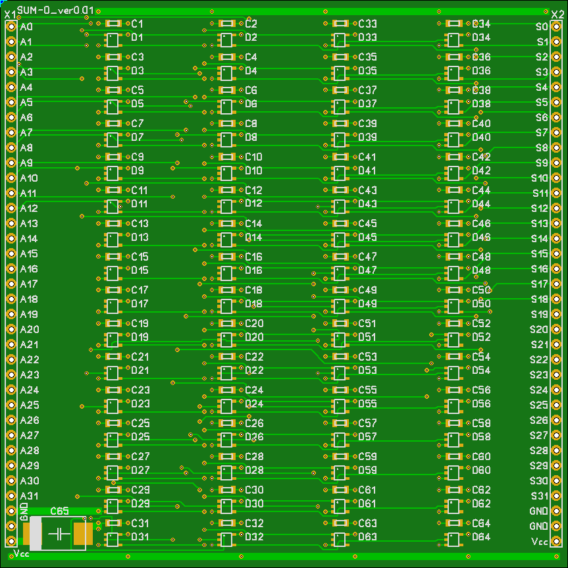
Task: Select the C62 capacitor footprint
Action: click(454, 490)
